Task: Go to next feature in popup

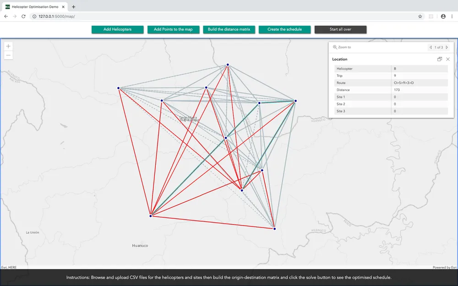Action: (447, 47)
